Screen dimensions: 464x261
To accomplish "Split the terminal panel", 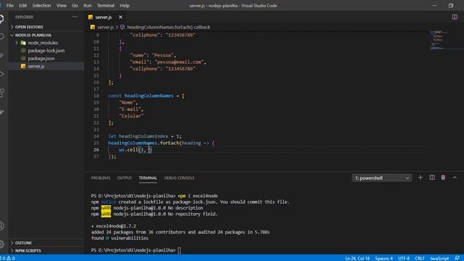I will (432, 178).
